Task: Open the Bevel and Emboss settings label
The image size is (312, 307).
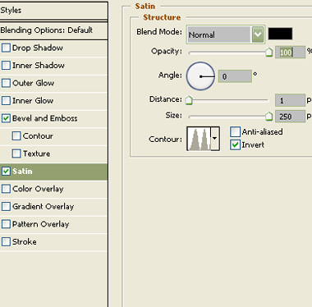Action: click(x=45, y=118)
